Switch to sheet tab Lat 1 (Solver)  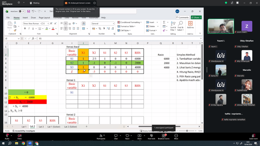coord(54,127)
